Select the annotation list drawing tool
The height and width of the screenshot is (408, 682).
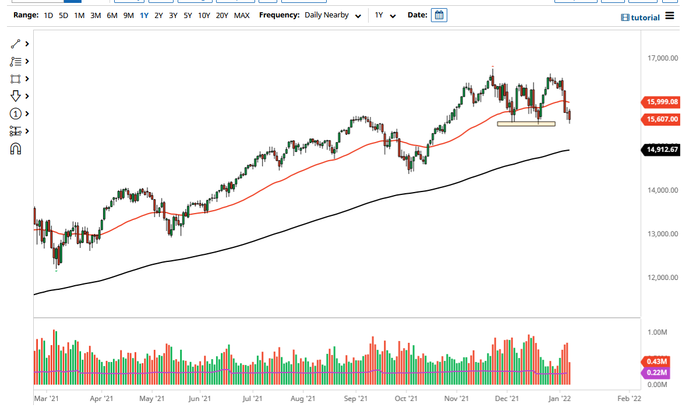pos(15,61)
